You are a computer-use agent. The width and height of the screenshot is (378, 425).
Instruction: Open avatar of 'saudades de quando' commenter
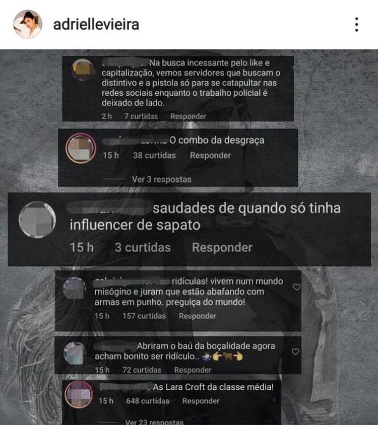click(x=37, y=220)
